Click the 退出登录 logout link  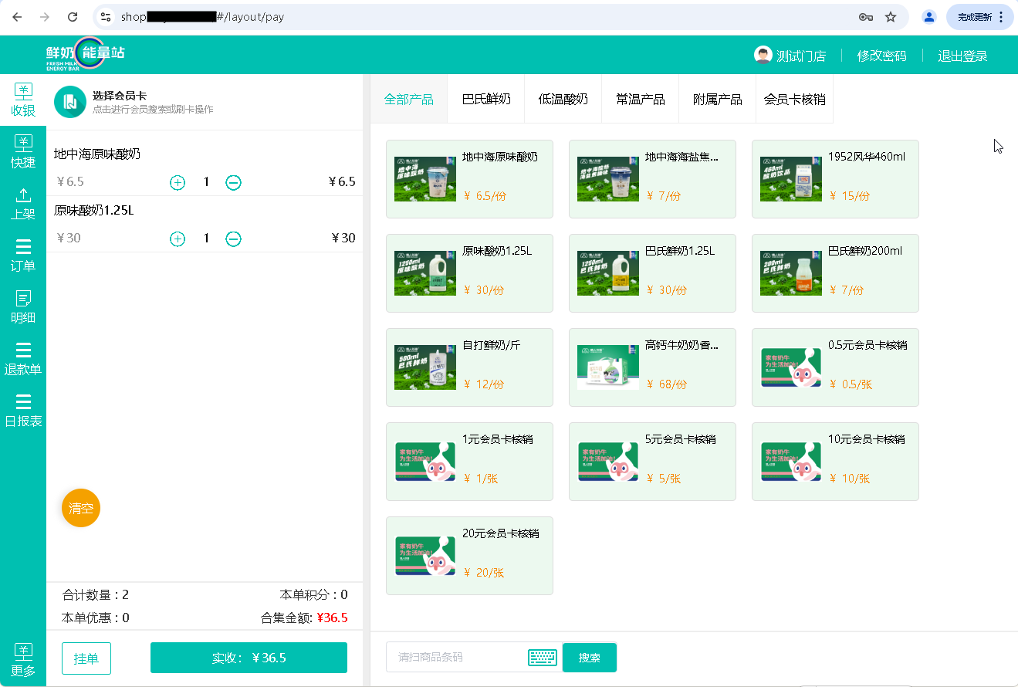tap(962, 56)
